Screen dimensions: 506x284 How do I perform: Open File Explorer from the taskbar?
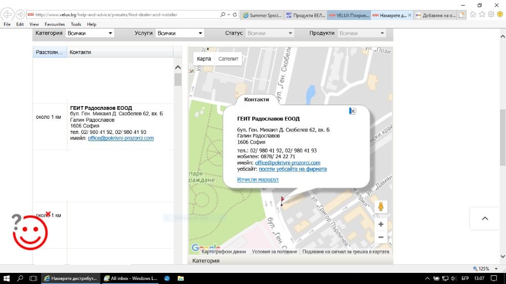[181, 278]
